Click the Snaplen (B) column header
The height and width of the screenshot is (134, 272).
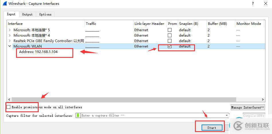tap(192, 24)
